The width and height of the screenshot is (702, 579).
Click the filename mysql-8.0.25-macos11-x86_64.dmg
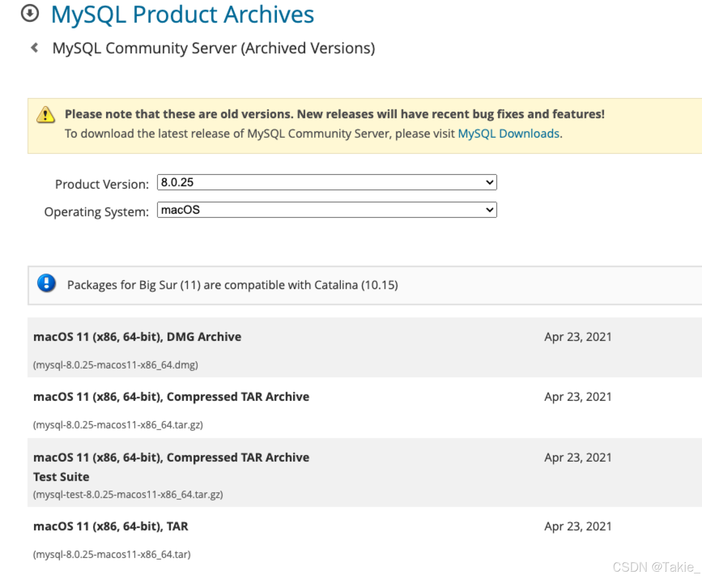pyautogui.click(x=116, y=365)
